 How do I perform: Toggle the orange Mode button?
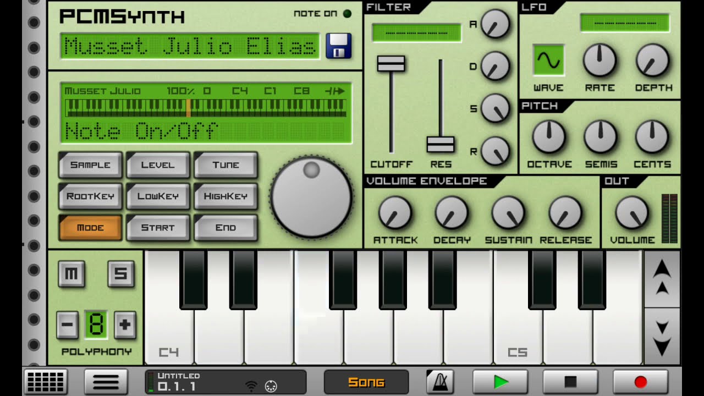[90, 227]
